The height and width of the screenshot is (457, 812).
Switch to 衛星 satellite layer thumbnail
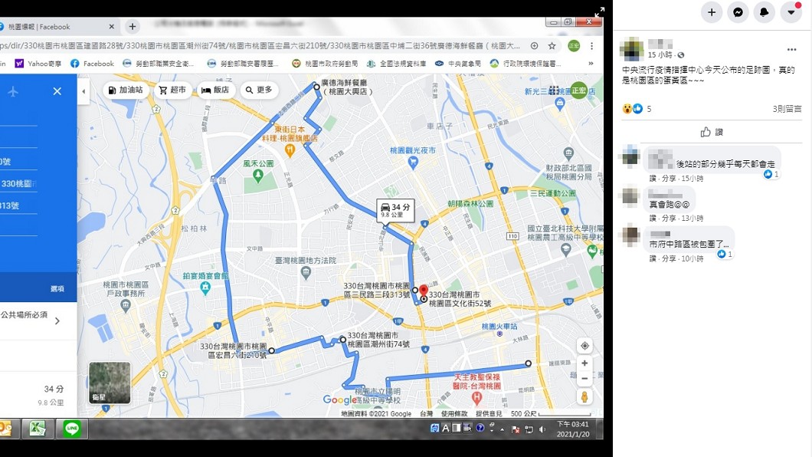coord(110,383)
